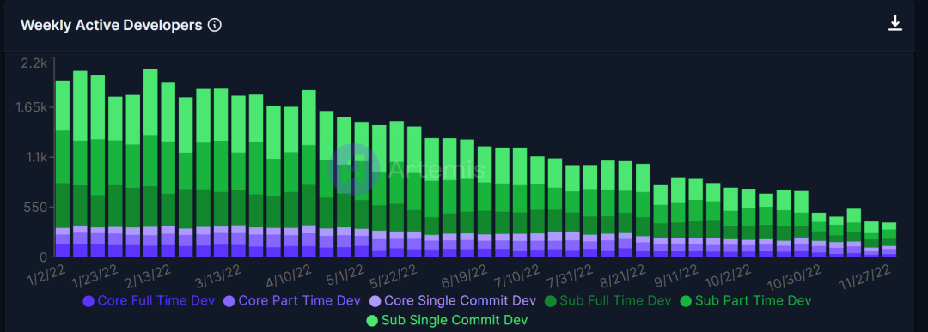Click the download chart icon
928x332 pixels.
point(894,23)
